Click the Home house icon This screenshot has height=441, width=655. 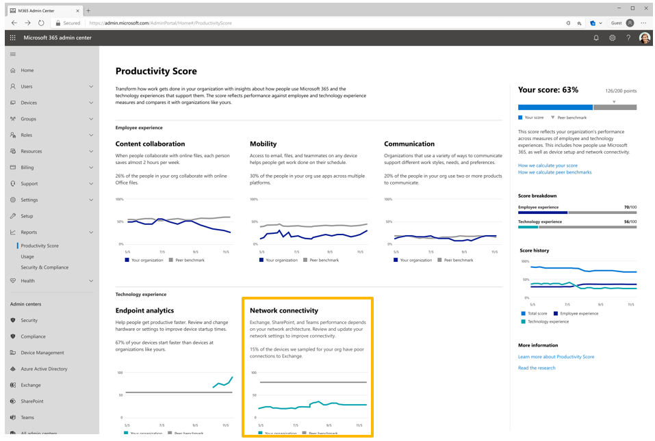[x=13, y=70]
